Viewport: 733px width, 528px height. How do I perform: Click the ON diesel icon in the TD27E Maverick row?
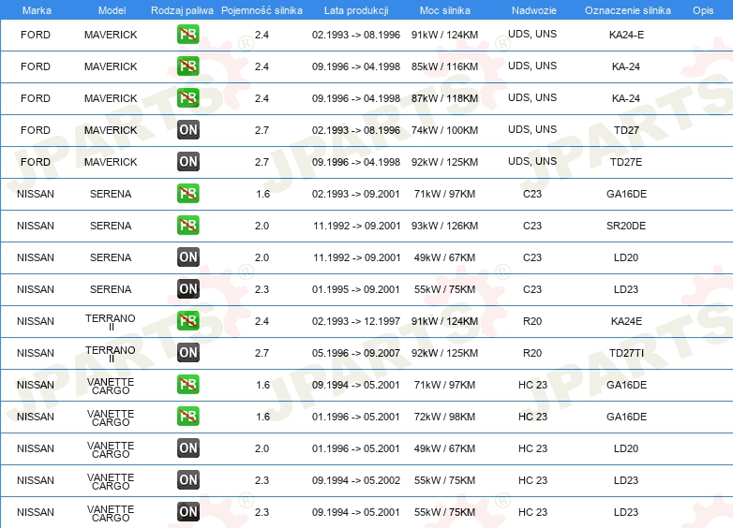(x=187, y=162)
